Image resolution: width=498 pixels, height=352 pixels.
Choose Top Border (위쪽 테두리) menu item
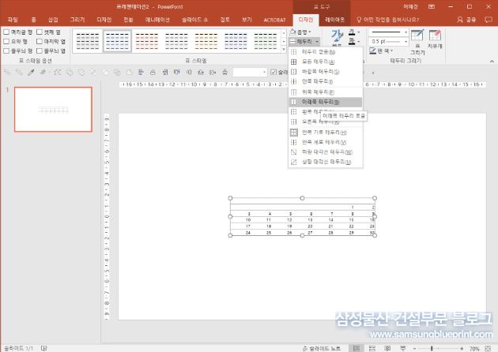pos(325,92)
